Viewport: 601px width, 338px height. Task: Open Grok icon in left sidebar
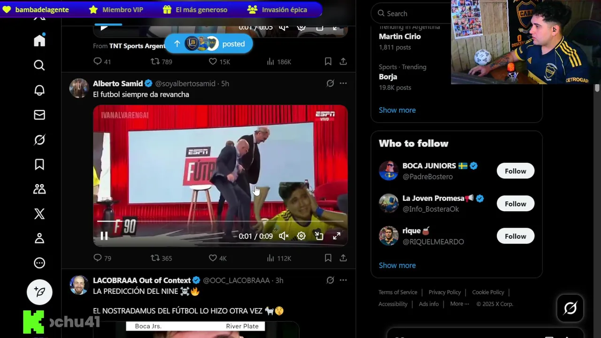39,140
